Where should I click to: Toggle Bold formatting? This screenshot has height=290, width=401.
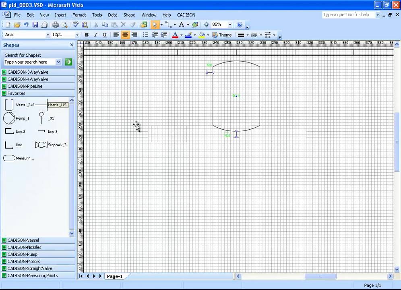coord(87,35)
